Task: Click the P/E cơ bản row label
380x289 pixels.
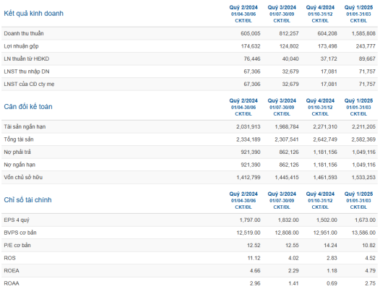Action: [x=17, y=246]
